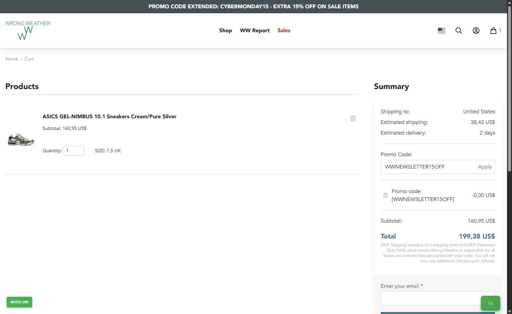Click the Wrong Weather logo
The height and width of the screenshot is (314, 512).
tap(28, 30)
